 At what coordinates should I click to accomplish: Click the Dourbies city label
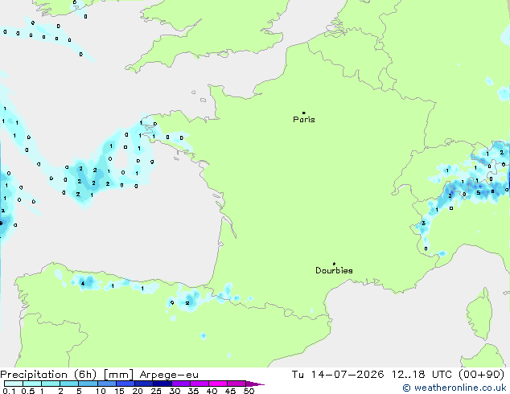[334, 270]
